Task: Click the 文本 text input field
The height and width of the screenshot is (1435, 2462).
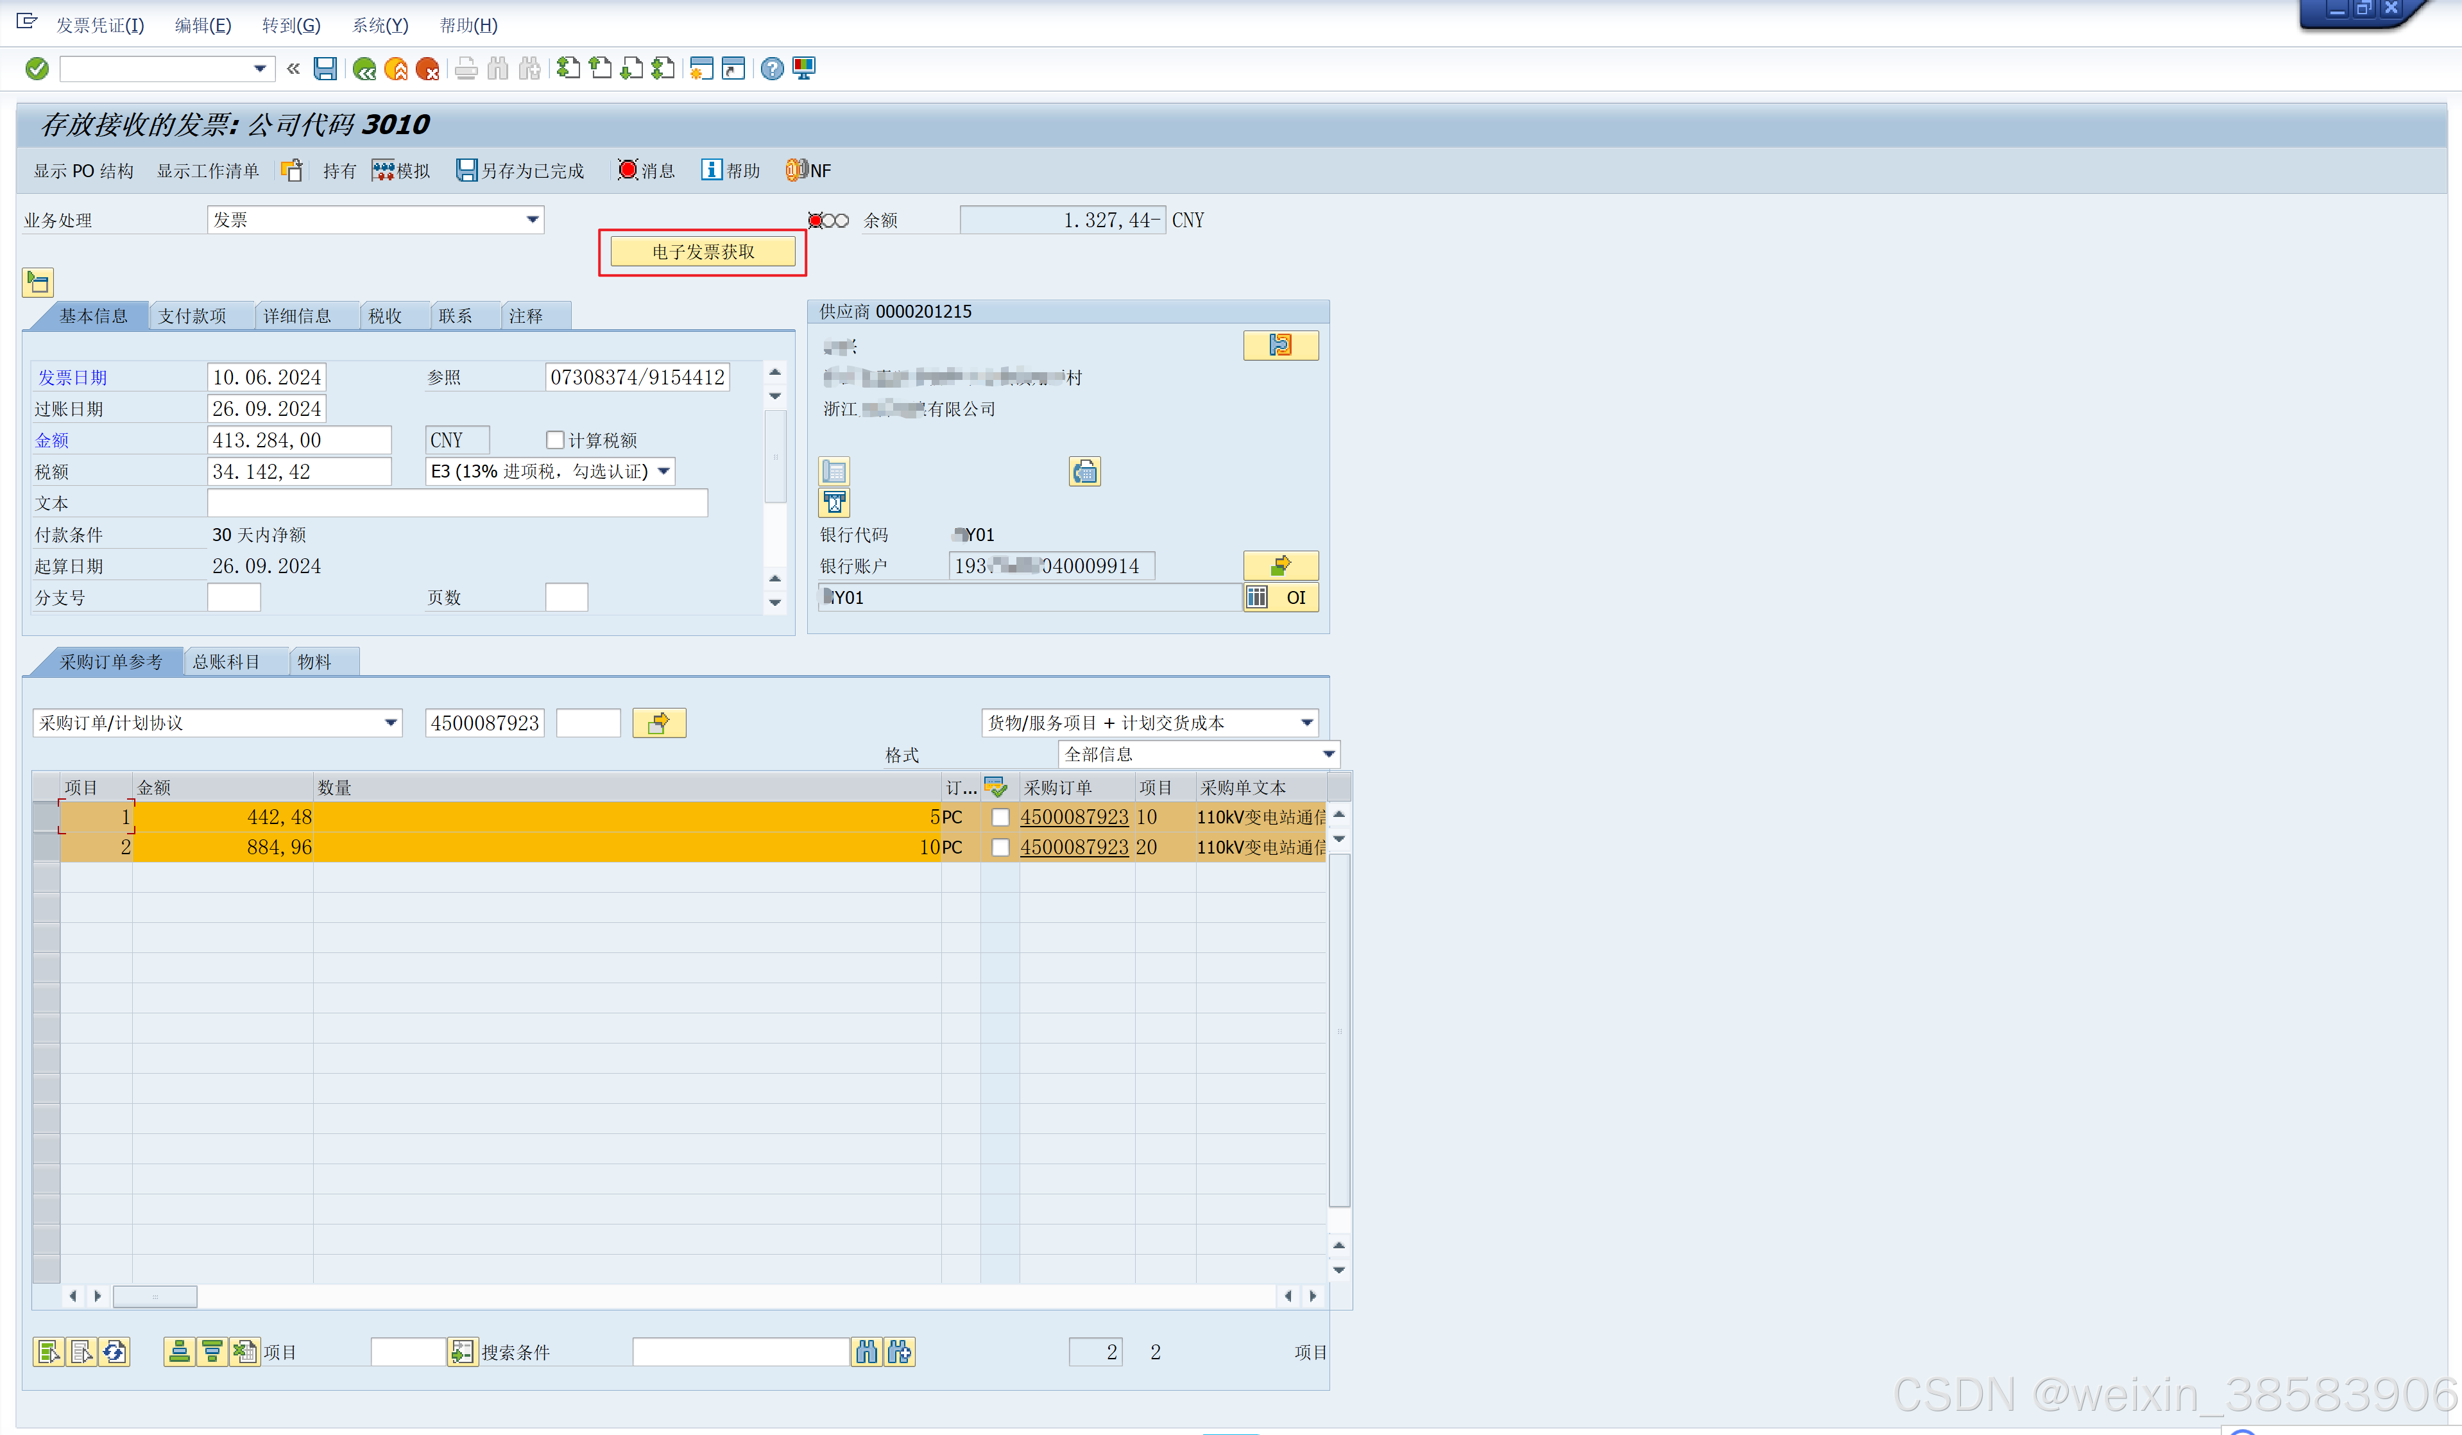Action: coord(456,503)
